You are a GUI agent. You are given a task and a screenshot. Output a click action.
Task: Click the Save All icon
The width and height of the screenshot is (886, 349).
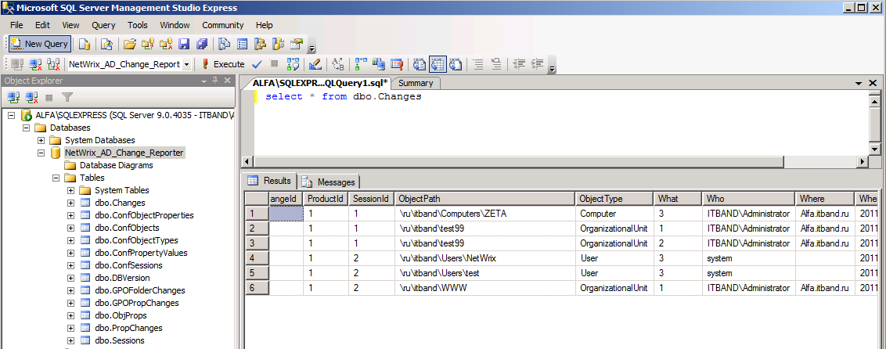pos(202,44)
